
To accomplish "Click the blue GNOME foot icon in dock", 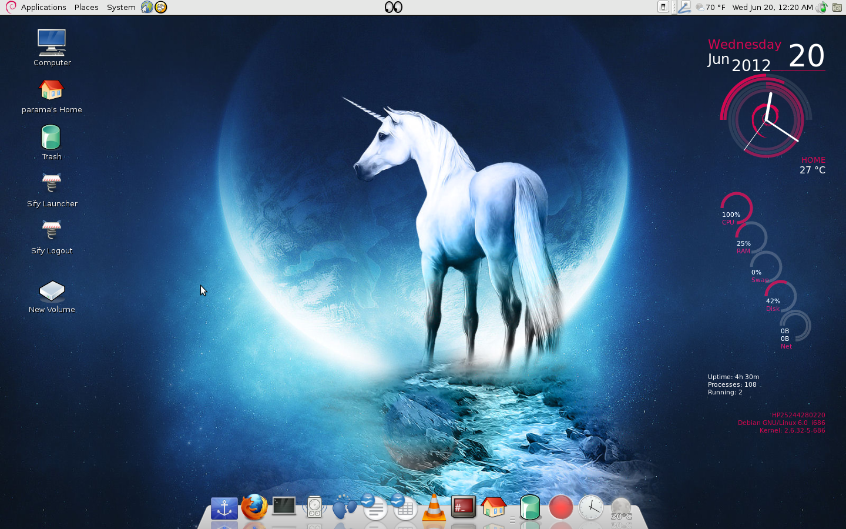I will [x=344, y=507].
